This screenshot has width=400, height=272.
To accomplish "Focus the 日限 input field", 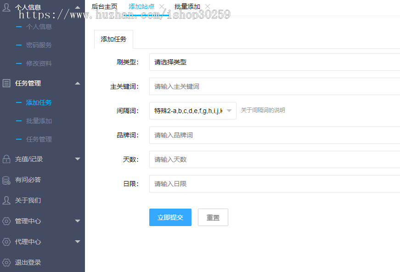I will (x=275, y=184).
